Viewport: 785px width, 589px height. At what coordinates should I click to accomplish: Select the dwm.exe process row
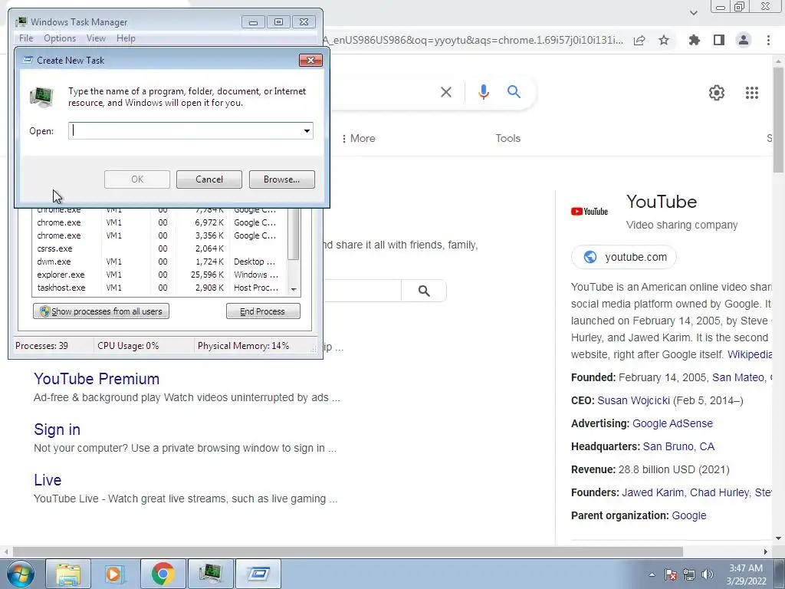[160, 262]
